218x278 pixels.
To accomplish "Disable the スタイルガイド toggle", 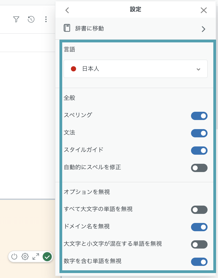I will [x=199, y=151].
